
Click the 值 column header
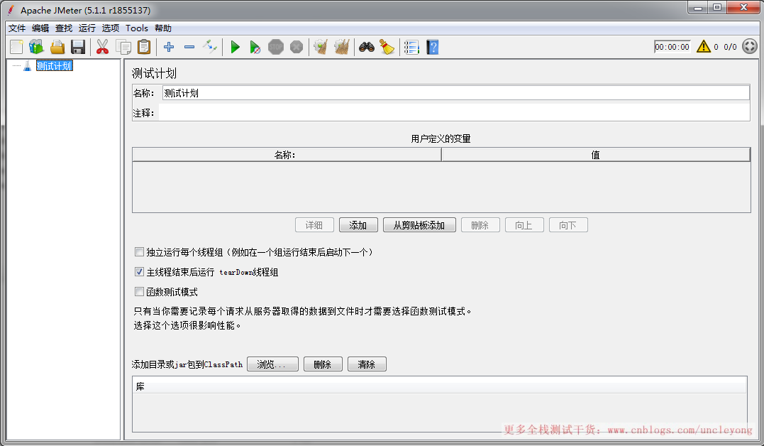click(595, 155)
